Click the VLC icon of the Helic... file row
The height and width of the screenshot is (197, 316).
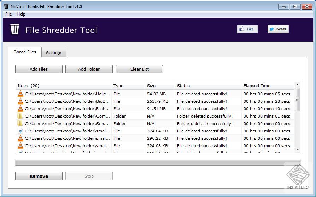21,94
